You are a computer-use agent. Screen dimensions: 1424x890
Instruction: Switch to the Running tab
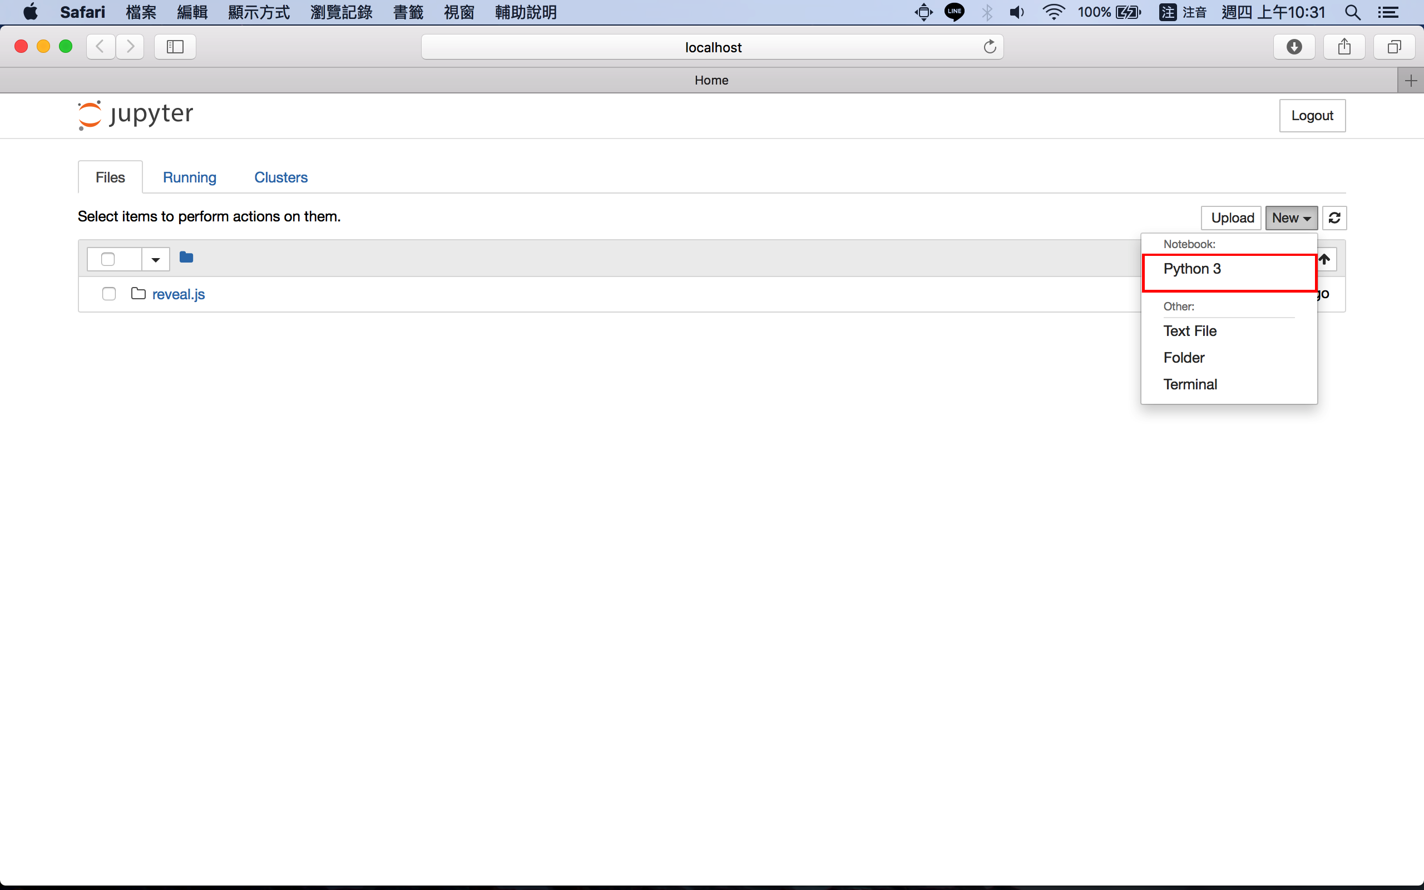pos(190,177)
